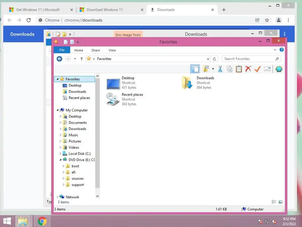
Task: Open the Home ribbon tab
Action: [x=79, y=50]
